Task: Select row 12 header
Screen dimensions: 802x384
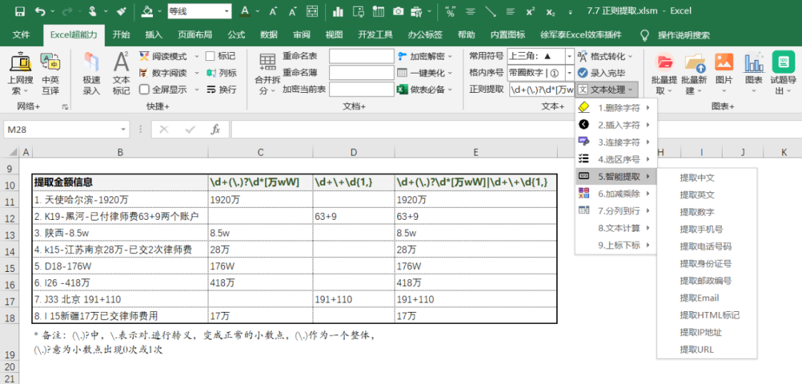Action: pos(10,217)
